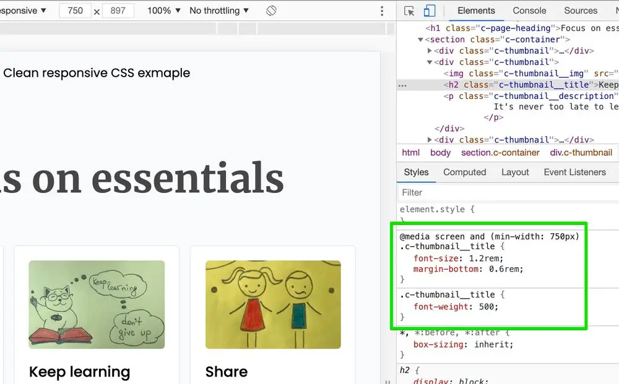The width and height of the screenshot is (619, 384).
Task: Rotate the viewport orientation
Action: 271,11
